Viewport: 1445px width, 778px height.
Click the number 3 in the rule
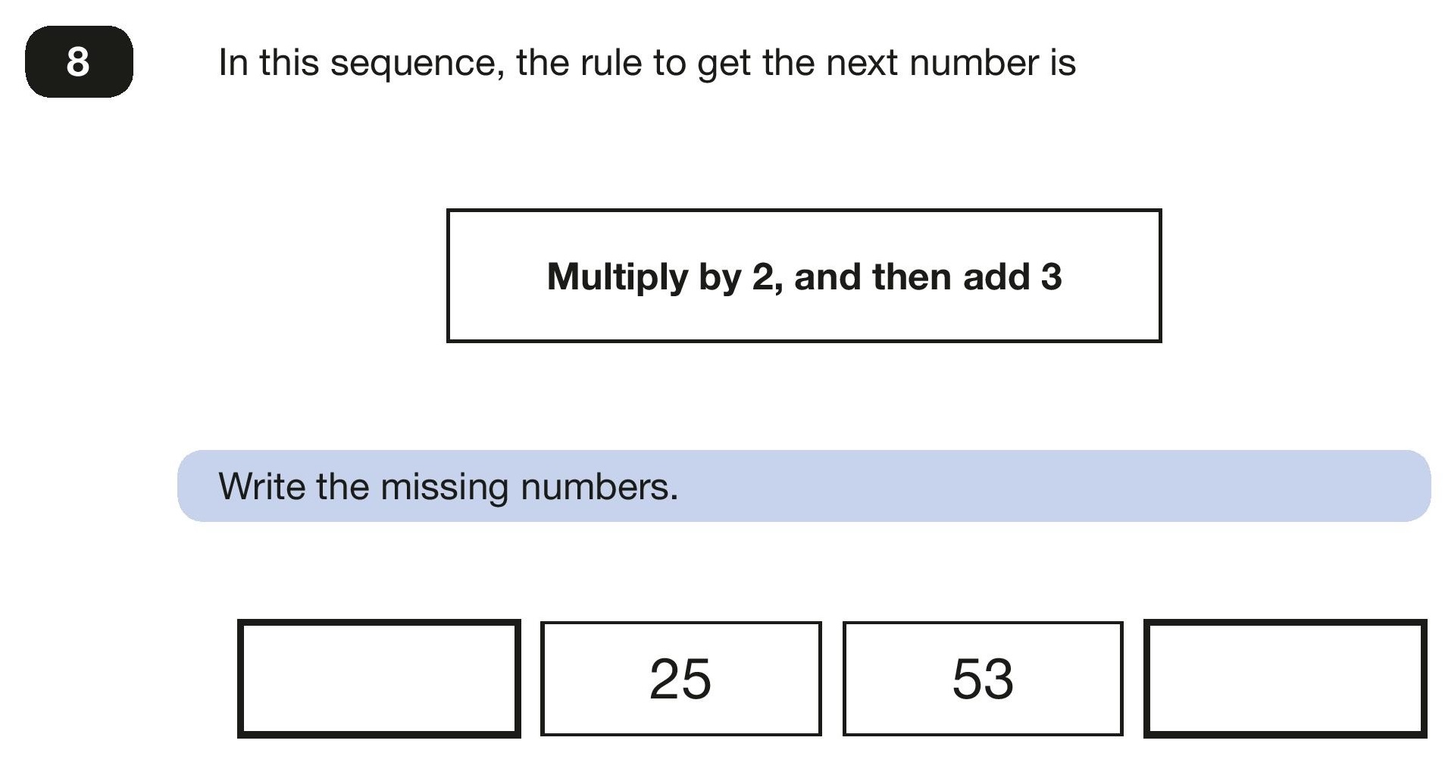point(1051,277)
